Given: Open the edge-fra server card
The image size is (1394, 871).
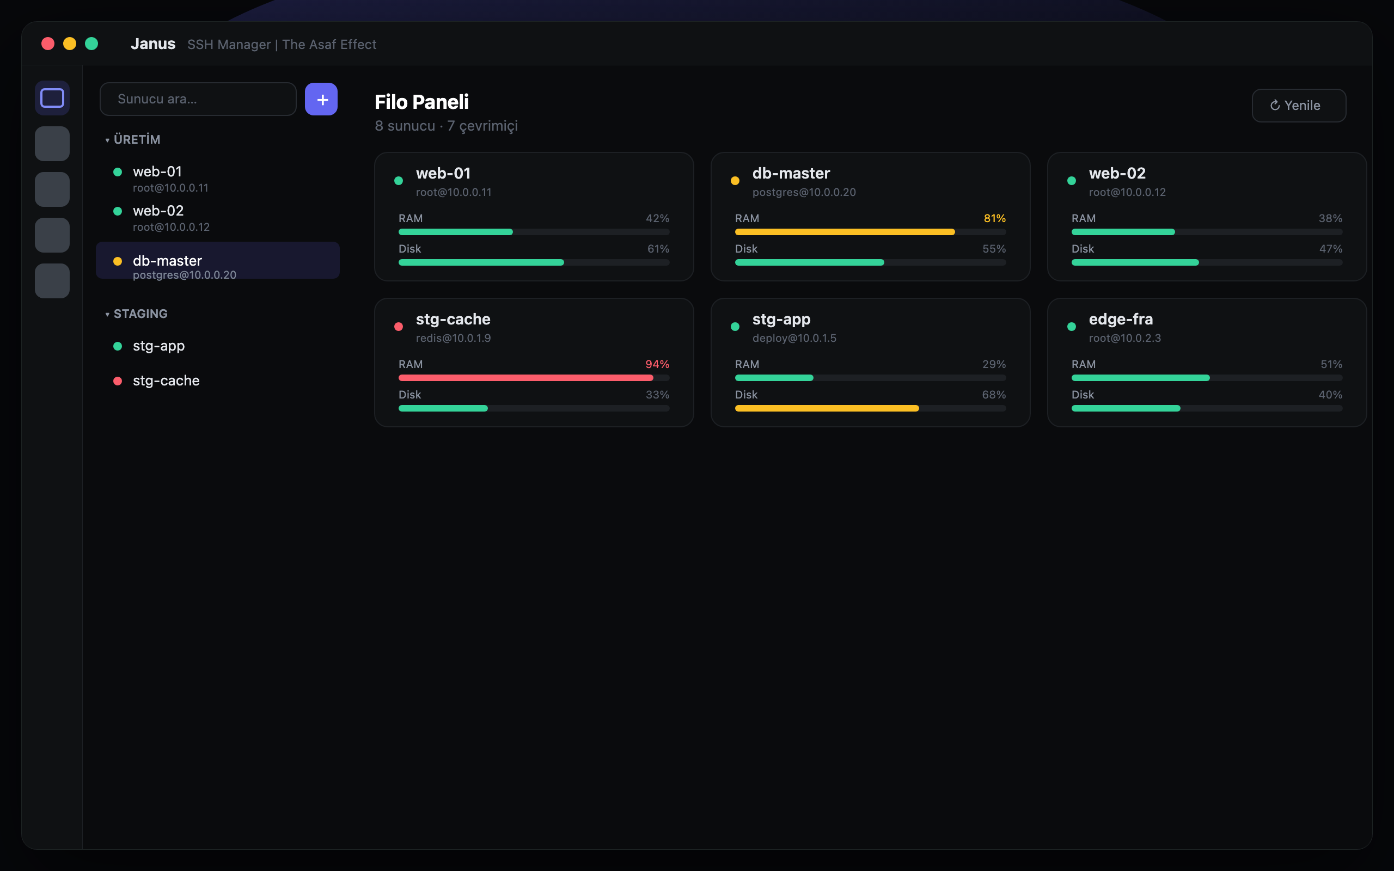Looking at the screenshot, I should click(x=1207, y=363).
